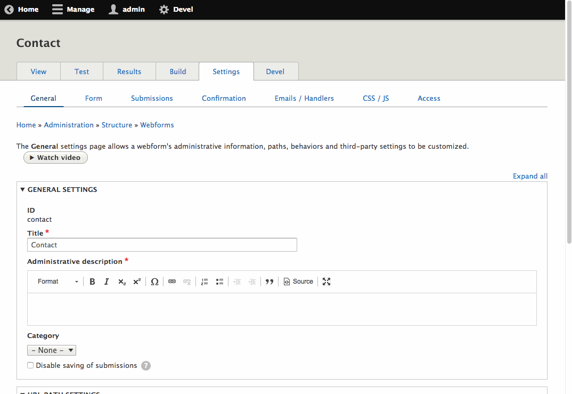Click into the Administrative description editor area

pyautogui.click(x=282, y=309)
